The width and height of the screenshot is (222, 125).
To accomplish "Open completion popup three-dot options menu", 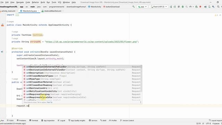I will pyautogui.click(x=140, y=102).
